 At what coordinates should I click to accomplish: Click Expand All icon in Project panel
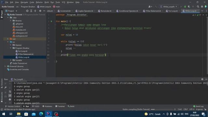click(31, 11)
